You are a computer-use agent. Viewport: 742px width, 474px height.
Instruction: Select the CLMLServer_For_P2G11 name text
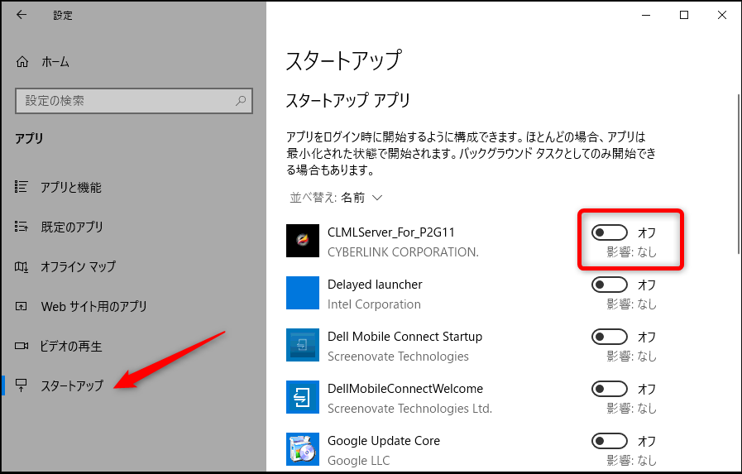point(391,232)
